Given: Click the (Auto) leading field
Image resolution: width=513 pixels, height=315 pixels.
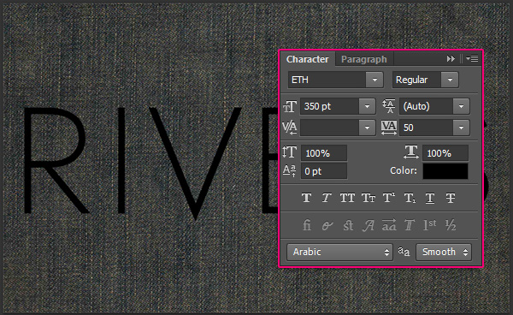Looking at the screenshot, I should [x=426, y=106].
